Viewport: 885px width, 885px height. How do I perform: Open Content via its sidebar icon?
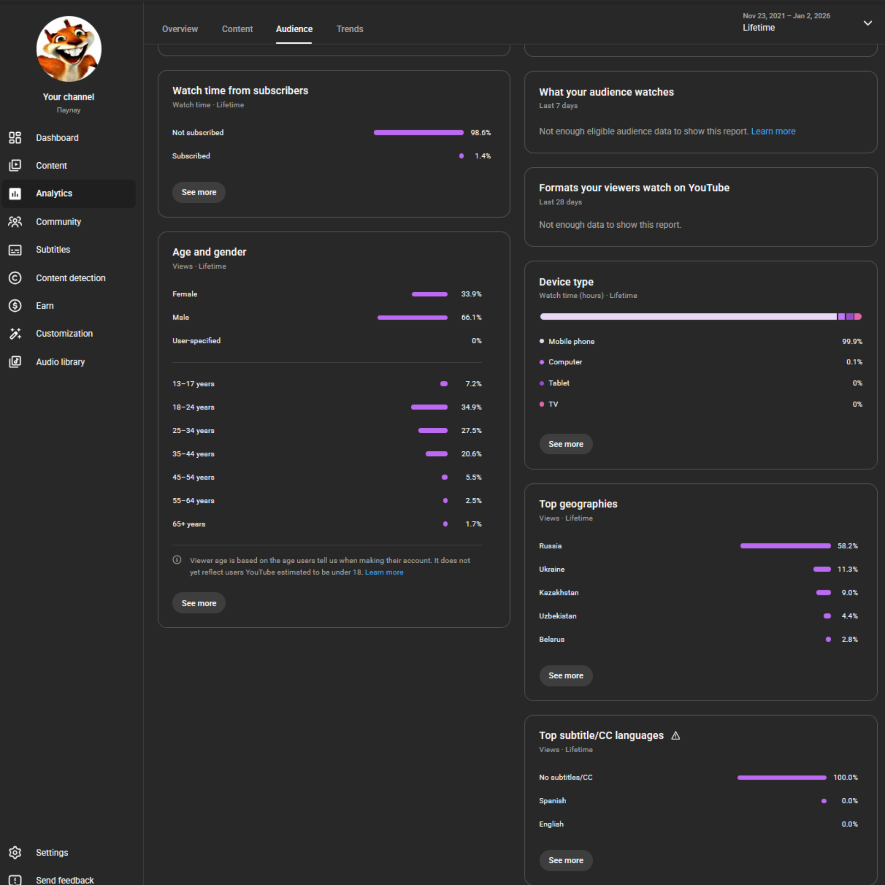(x=15, y=165)
